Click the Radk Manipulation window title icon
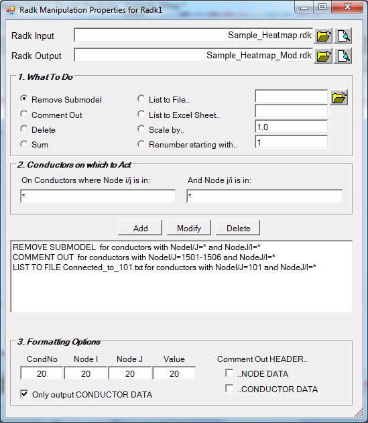368x423 pixels. [11, 10]
